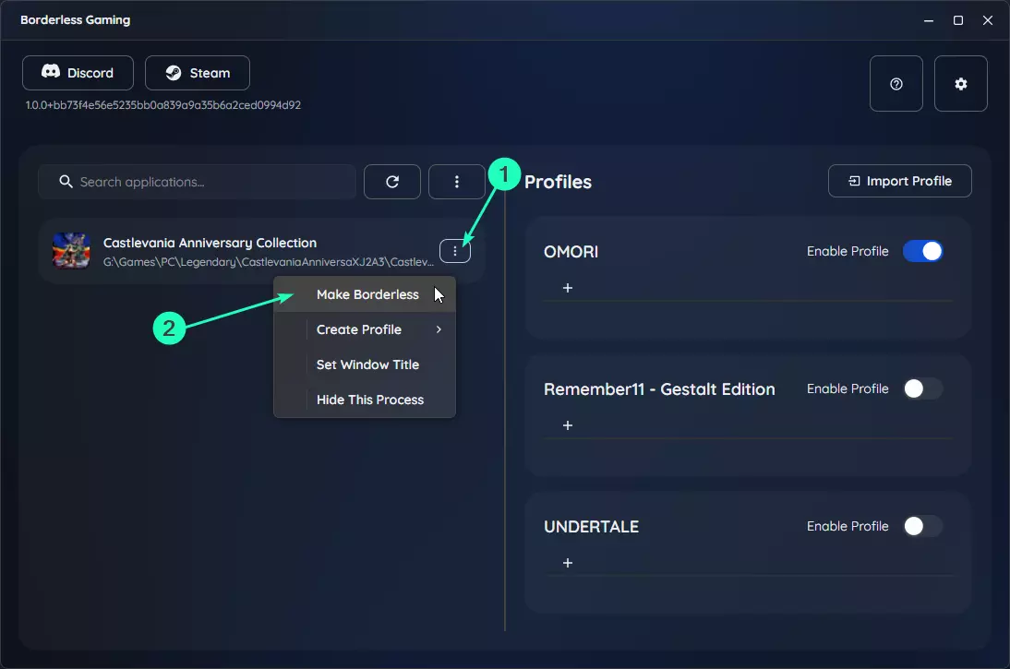Select the Castlevania Anniversary Collection title text
Screen dimensions: 1010x669
210,243
